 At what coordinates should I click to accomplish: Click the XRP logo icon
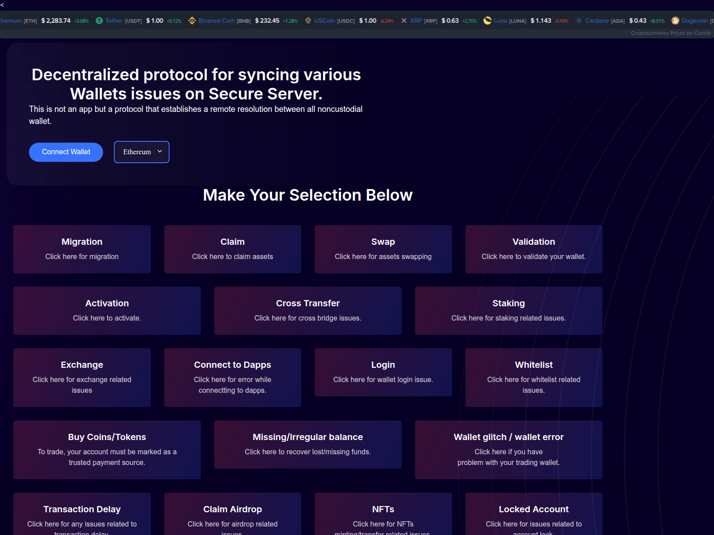click(x=404, y=21)
